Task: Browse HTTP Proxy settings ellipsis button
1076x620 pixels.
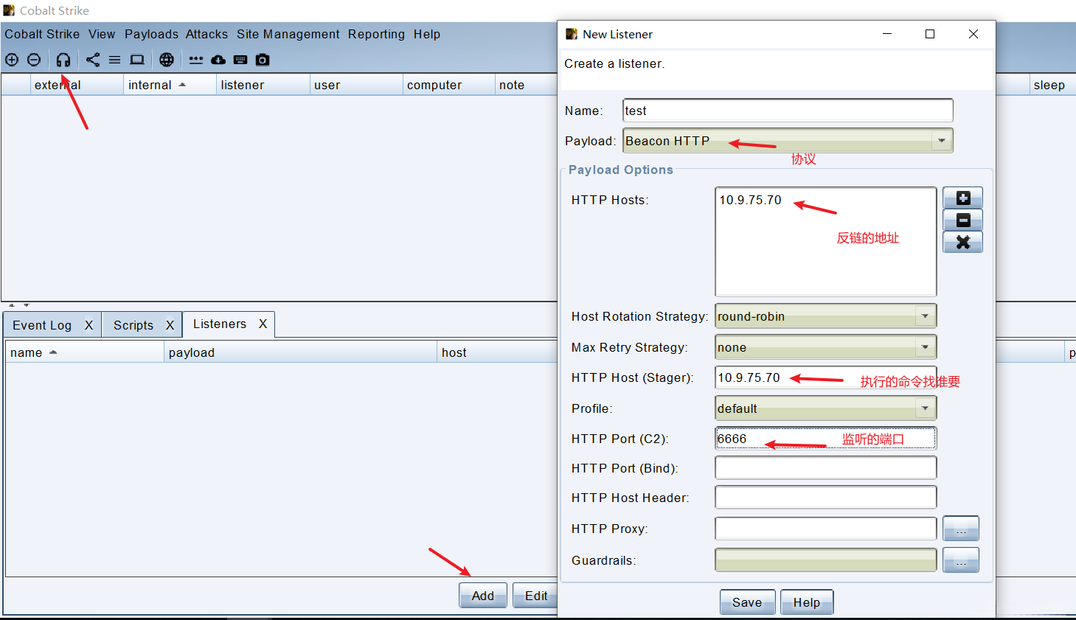Action: (961, 529)
